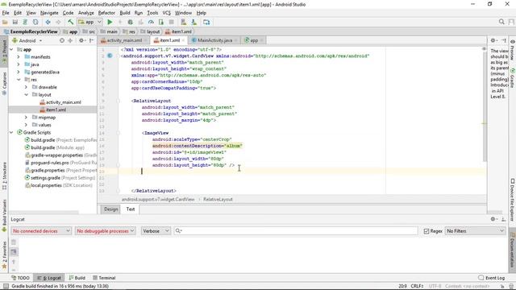This screenshot has height=290, width=516.
Task: Click the Synchronize refresh toolbar icon
Action: 35,22
